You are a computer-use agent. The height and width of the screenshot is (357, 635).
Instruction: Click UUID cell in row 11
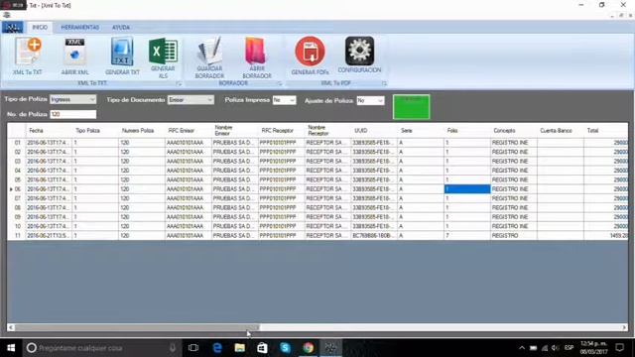click(374, 236)
